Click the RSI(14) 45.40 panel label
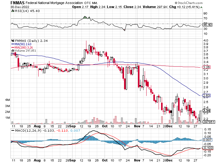Image resolution: width=216 pixels, height=163 pixels. click(x=27, y=11)
